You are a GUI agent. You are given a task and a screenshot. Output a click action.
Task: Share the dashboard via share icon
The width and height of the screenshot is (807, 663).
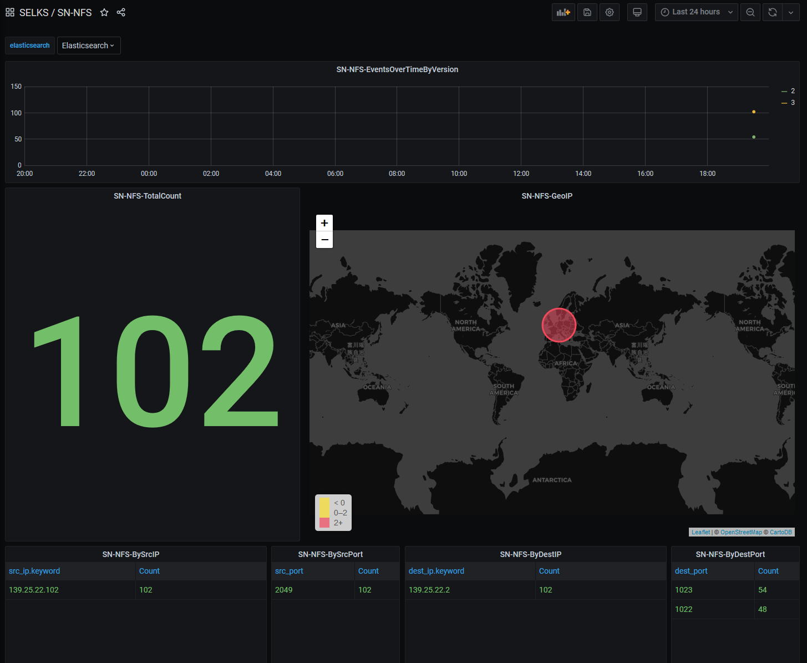[x=121, y=12]
